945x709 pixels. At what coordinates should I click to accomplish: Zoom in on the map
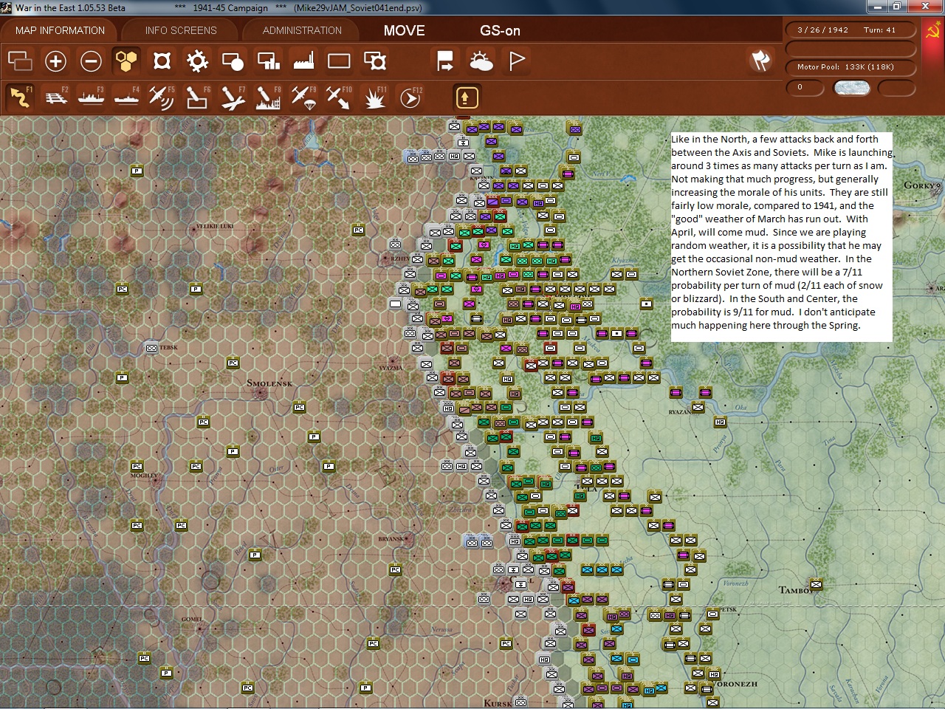coord(55,61)
